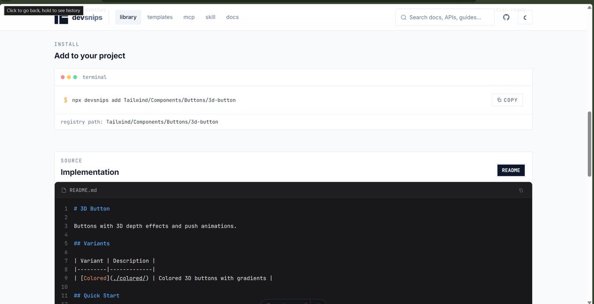The image size is (594, 304).
Task: Click the INSTALL section label
Action: [67, 45]
